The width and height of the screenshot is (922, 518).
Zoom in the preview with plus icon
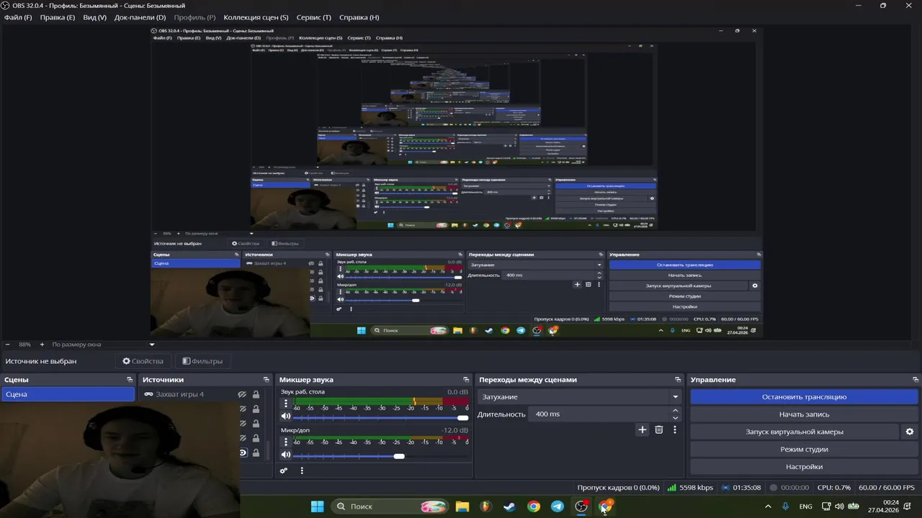42,345
